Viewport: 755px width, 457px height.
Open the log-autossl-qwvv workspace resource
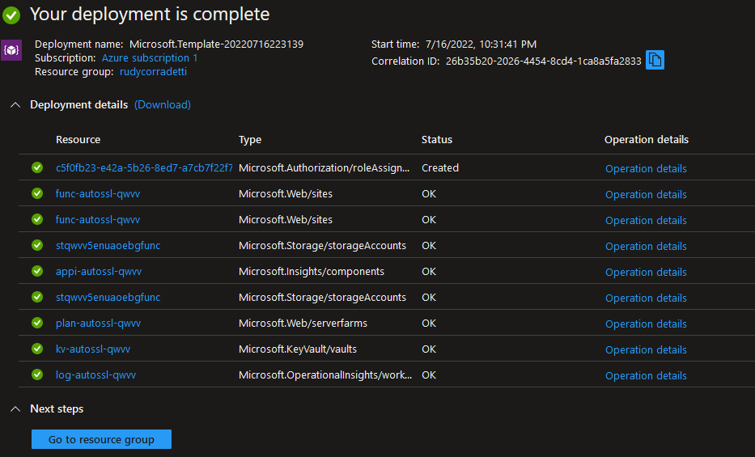point(95,374)
